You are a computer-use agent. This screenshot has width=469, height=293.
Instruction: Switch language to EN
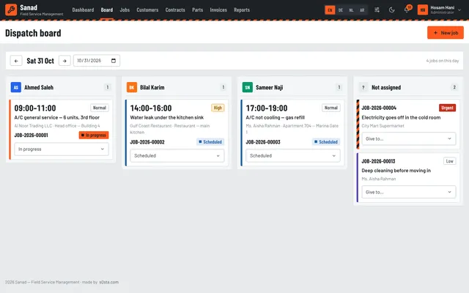coord(330,10)
